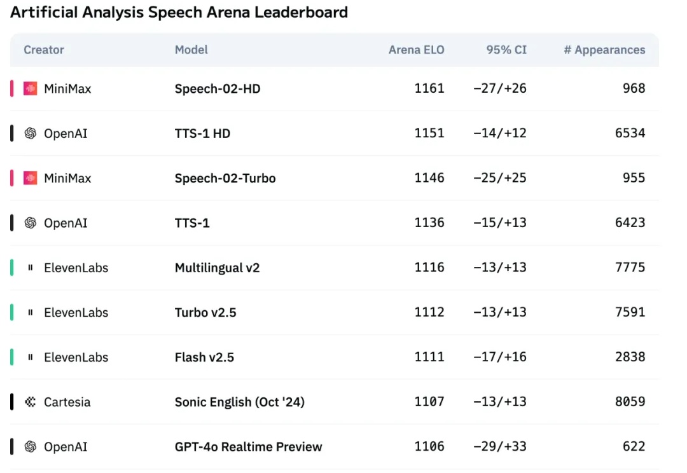Click the OpenAI logo beside GPT-4o Realtime Preview
The width and height of the screenshot is (687, 473).
[31, 446]
